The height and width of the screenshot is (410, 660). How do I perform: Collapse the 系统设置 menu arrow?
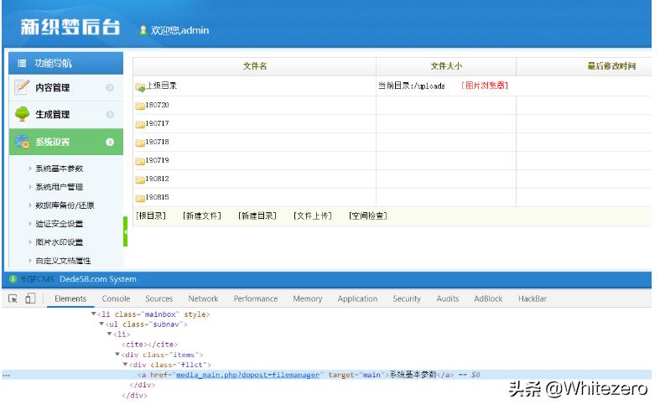pos(110,143)
